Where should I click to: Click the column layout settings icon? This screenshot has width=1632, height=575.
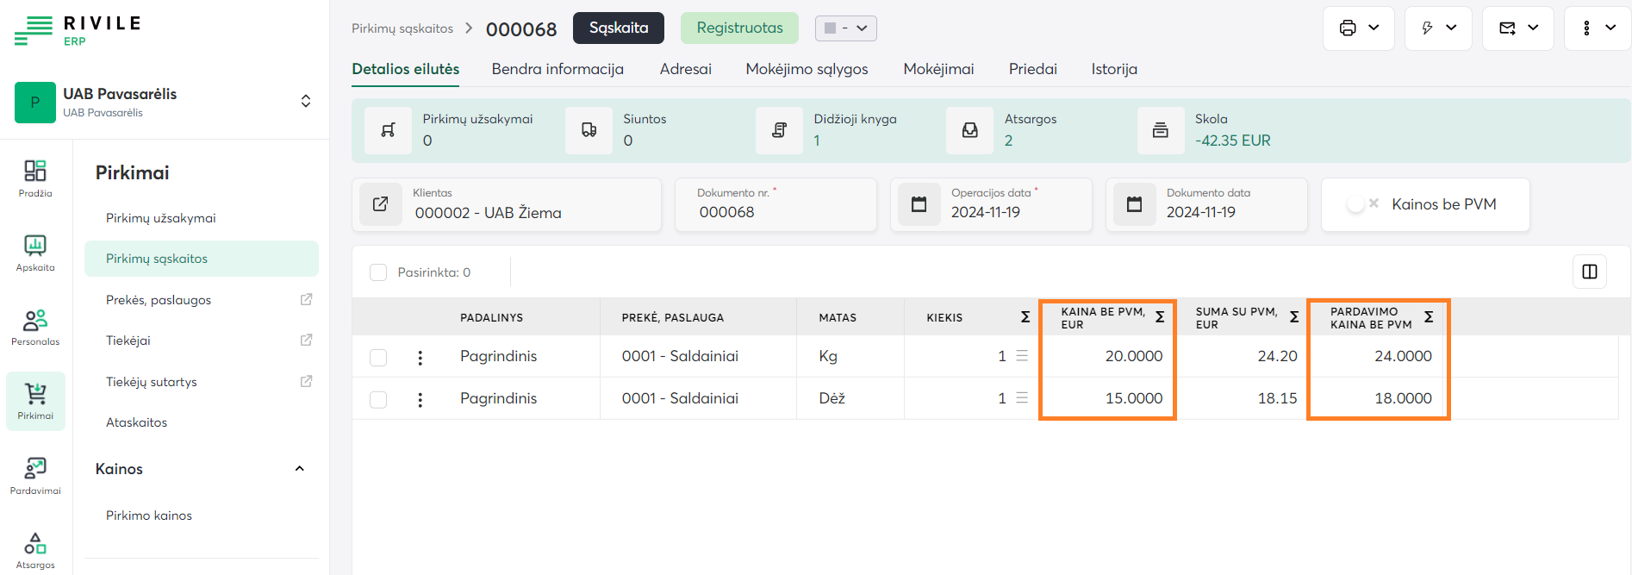point(1590,272)
